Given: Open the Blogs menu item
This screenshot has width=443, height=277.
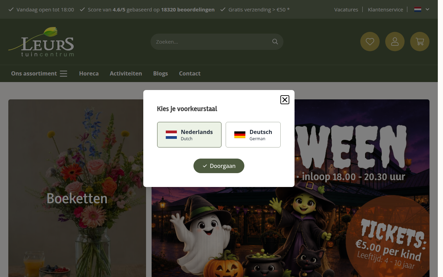Looking at the screenshot, I should pyautogui.click(x=161, y=73).
